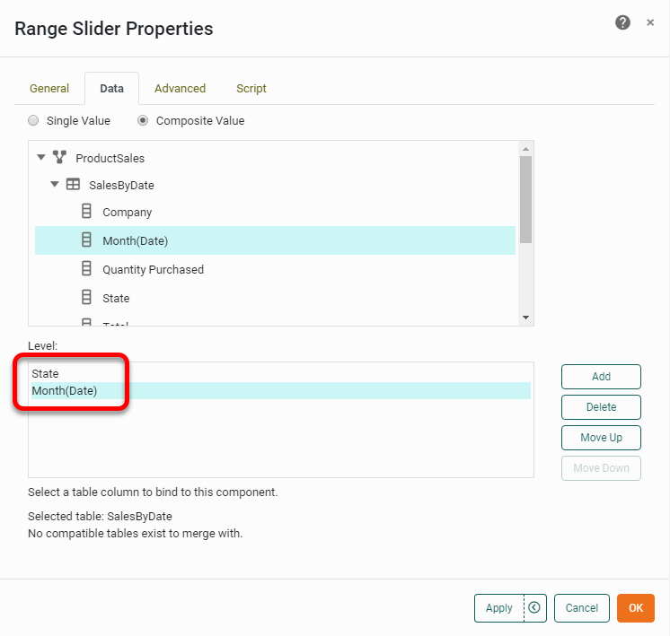Click the ProductSales data model icon
Viewport: 670px width, 636px height.
[x=60, y=158]
